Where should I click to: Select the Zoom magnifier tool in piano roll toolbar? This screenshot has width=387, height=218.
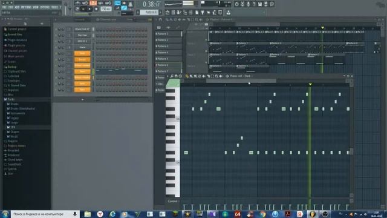tap(216, 76)
